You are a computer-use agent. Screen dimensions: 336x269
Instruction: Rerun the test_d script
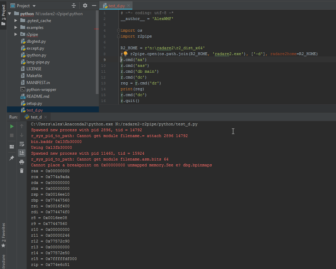point(11,126)
